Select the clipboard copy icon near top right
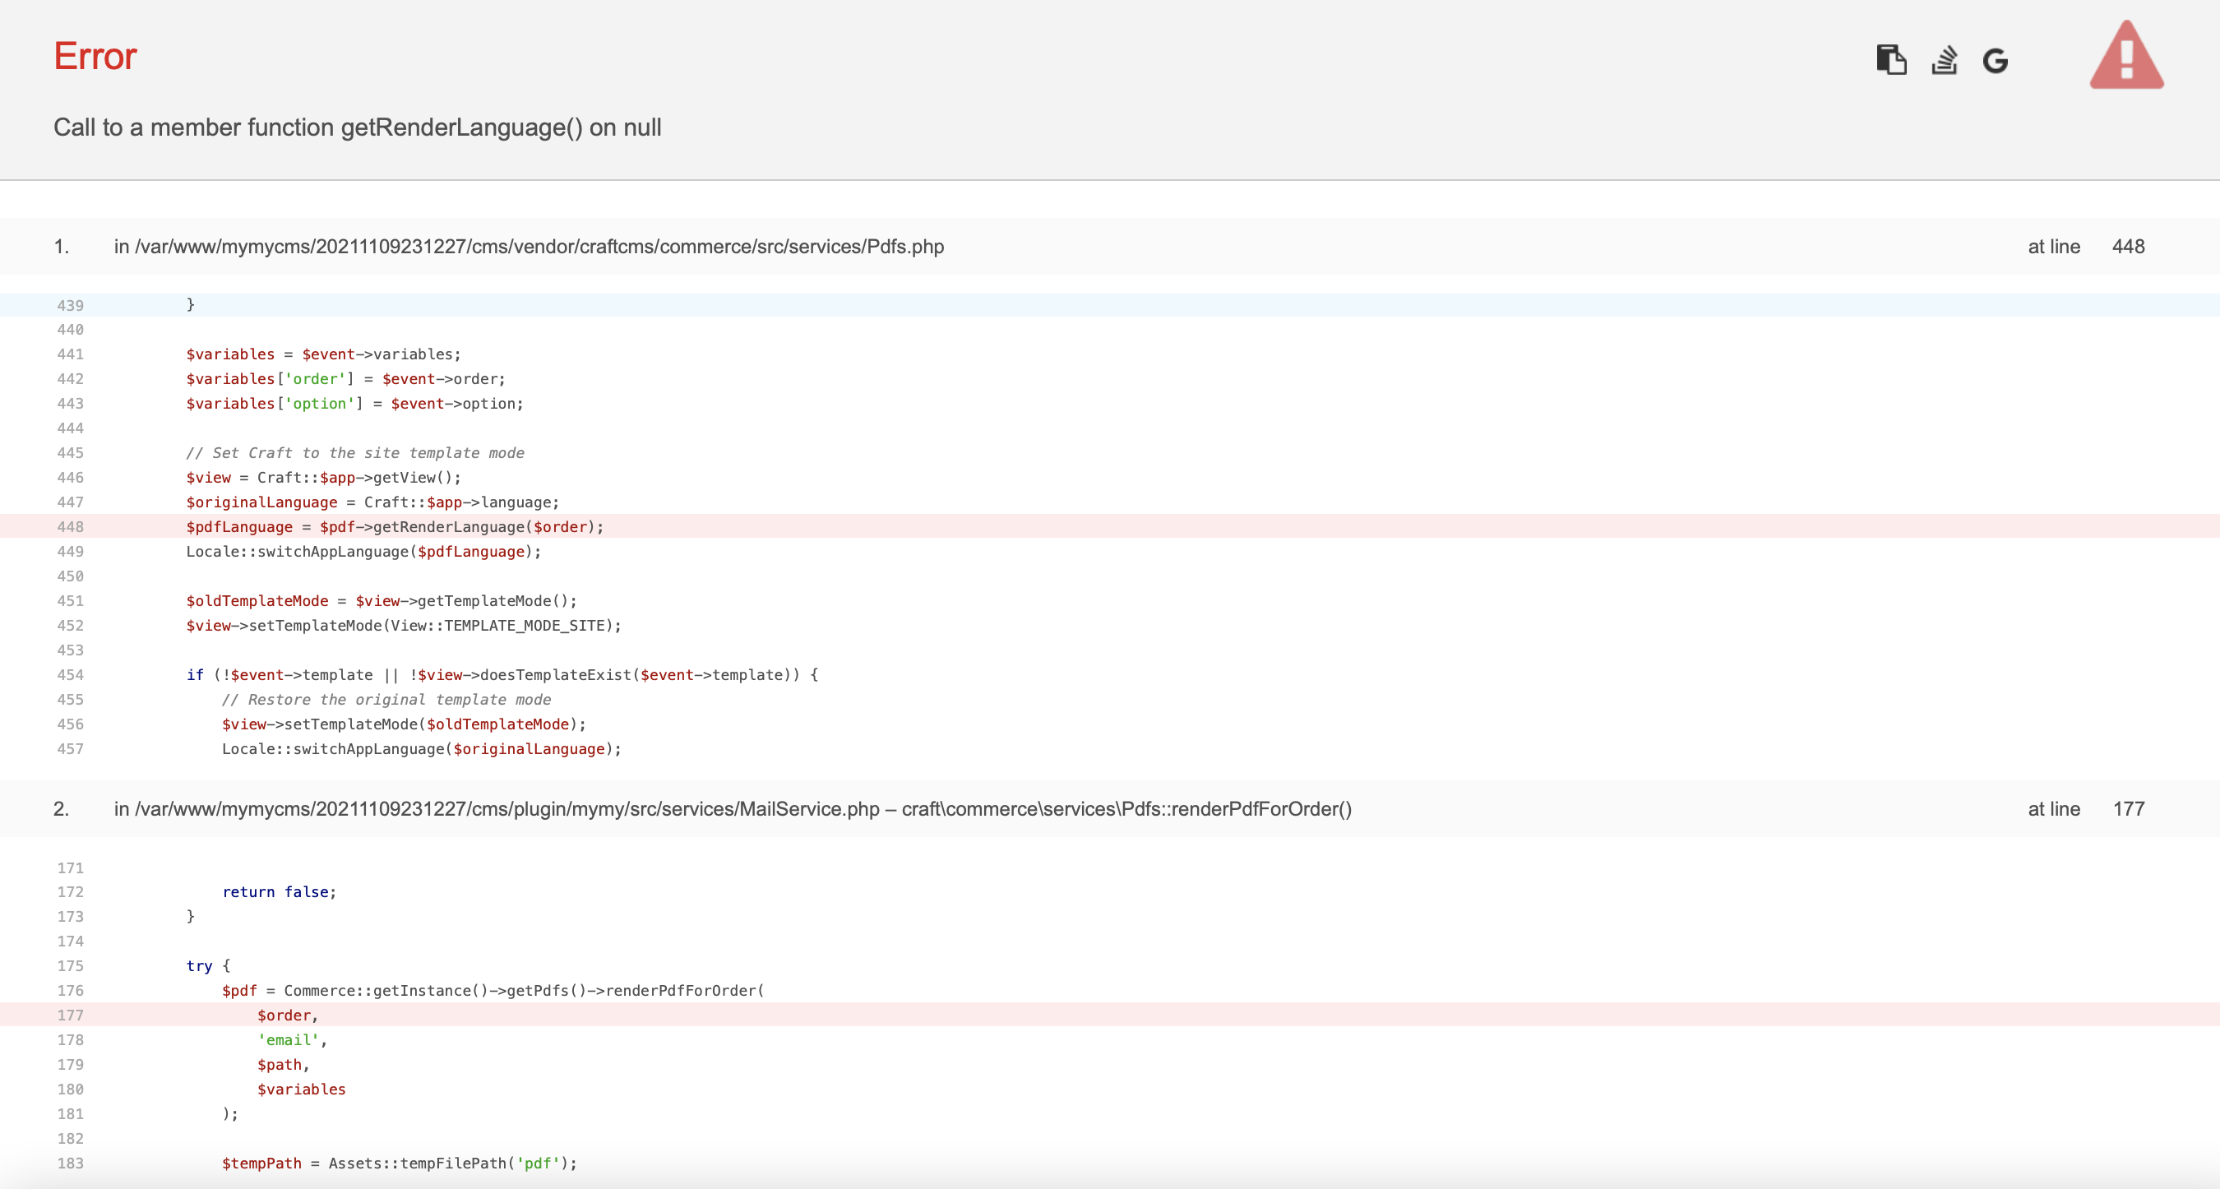The width and height of the screenshot is (2220, 1189). pos(1893,60)
